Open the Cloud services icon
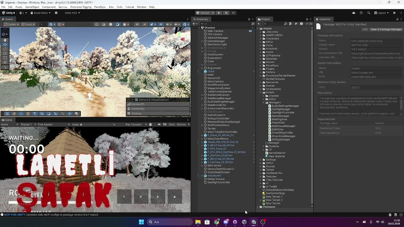The height and width of the screenshot is (227, 404). coord(353,13)
